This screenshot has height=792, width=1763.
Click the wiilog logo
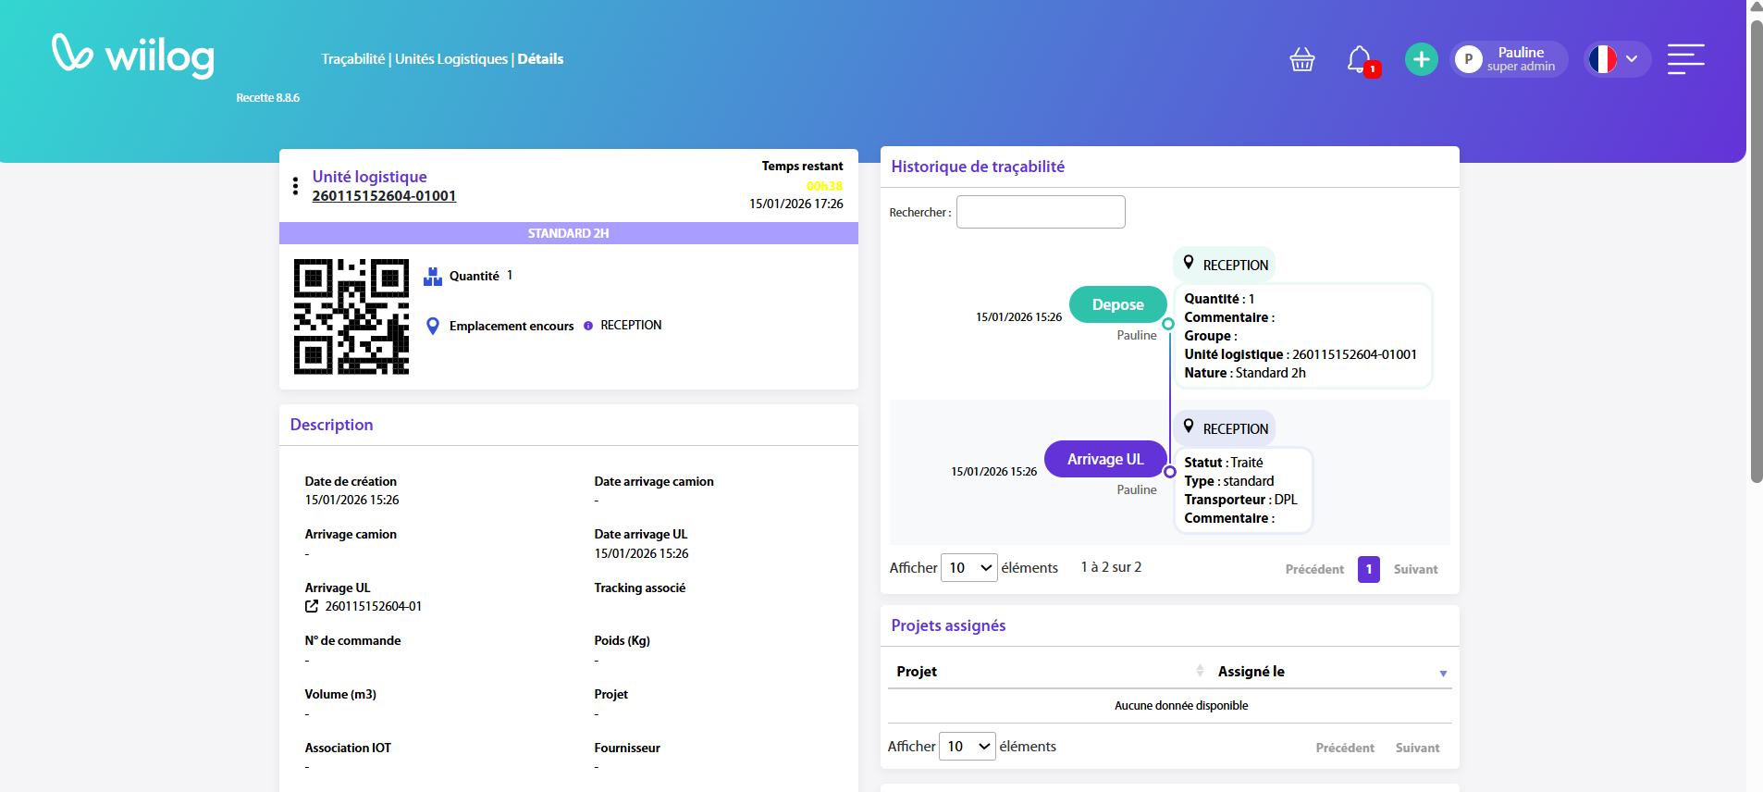point(133,56)
